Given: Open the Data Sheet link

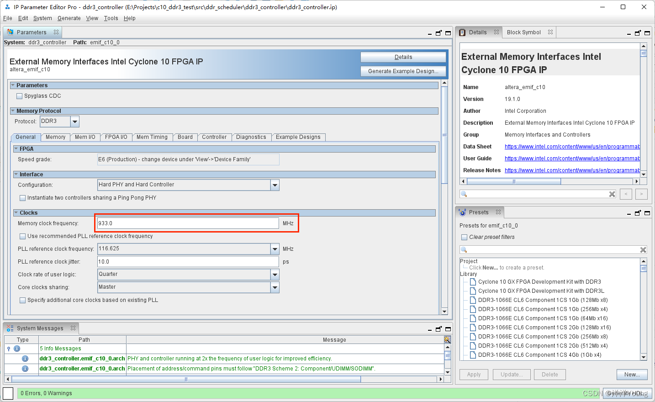Looking at the screenshot, I should 572,147.
